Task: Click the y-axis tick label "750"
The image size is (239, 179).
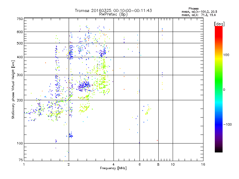Action: point(20,19)
